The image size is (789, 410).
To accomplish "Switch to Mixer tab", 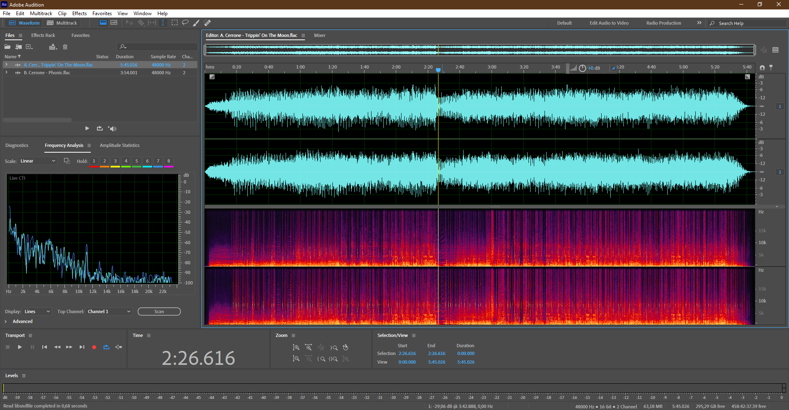I will click(320, 35).
